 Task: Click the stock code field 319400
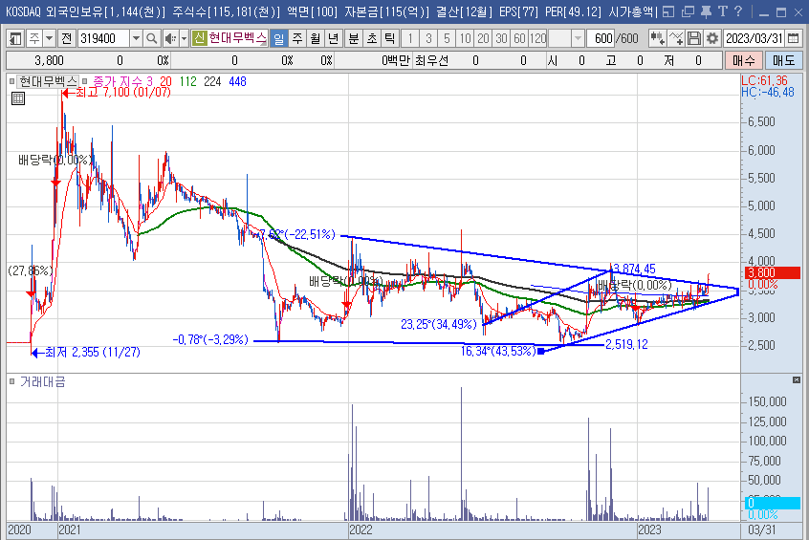click(x=103, y=38)
